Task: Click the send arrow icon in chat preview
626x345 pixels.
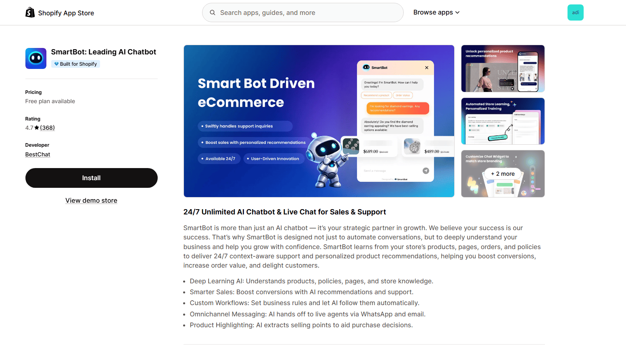Action: tap(426, 171)
